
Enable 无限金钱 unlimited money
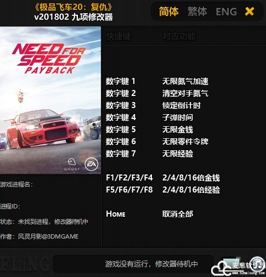tap(178, 129)
